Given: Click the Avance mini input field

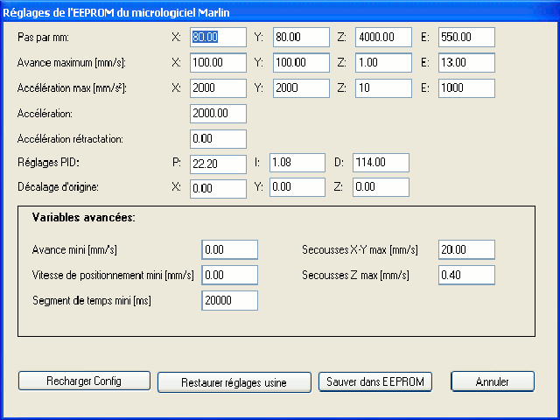Looking at the screenshot, I should click(x=229, y=249).
